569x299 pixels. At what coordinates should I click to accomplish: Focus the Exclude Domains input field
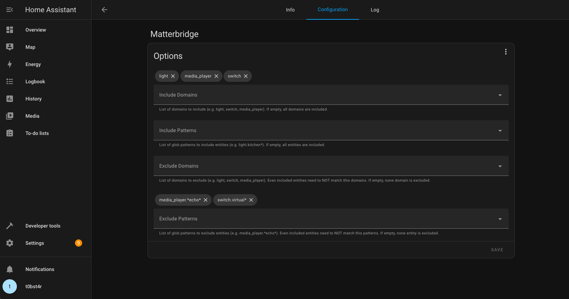(x=331, y=166)
